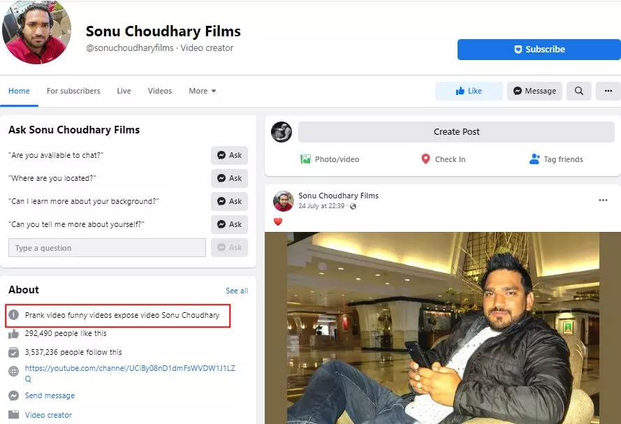Message the page via Messenger button

click(534, 91)
